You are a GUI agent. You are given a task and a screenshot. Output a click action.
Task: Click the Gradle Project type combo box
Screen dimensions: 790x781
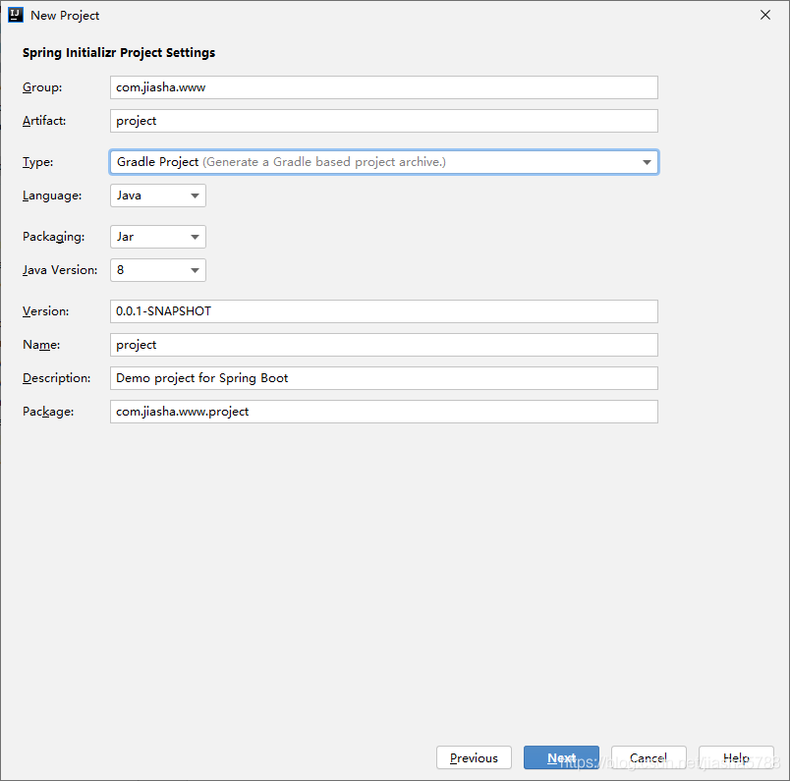tap(373, 162)
